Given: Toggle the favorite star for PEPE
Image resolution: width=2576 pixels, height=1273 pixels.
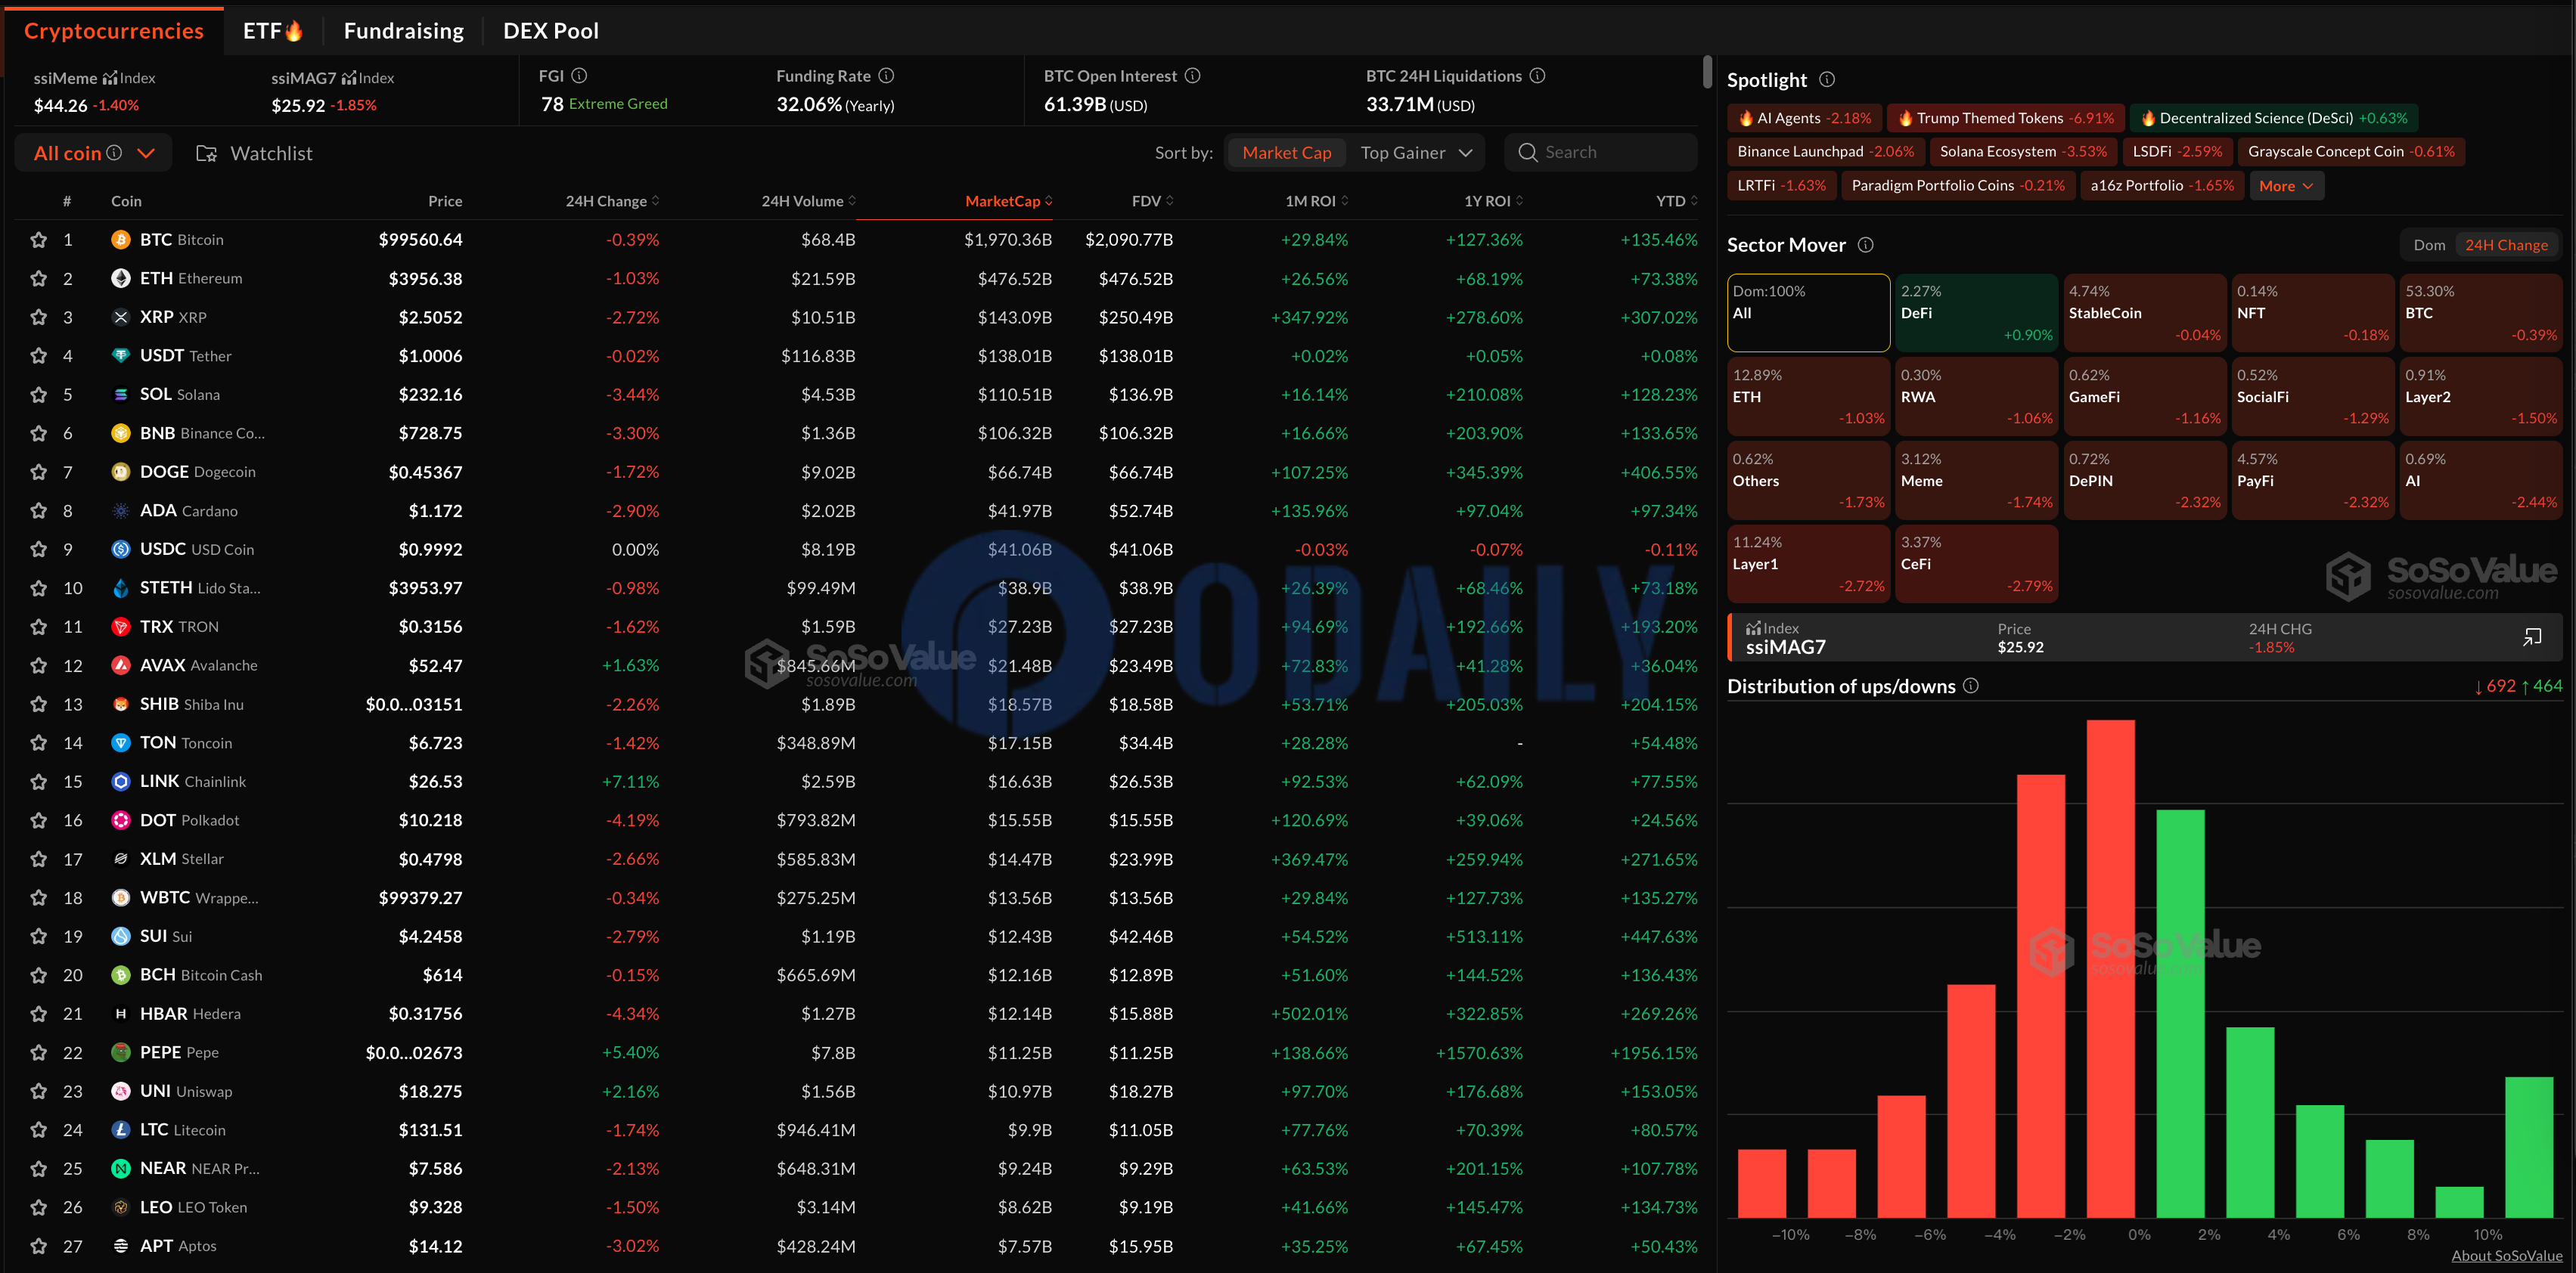Looking at the screenshot, I should [39, 1052].
